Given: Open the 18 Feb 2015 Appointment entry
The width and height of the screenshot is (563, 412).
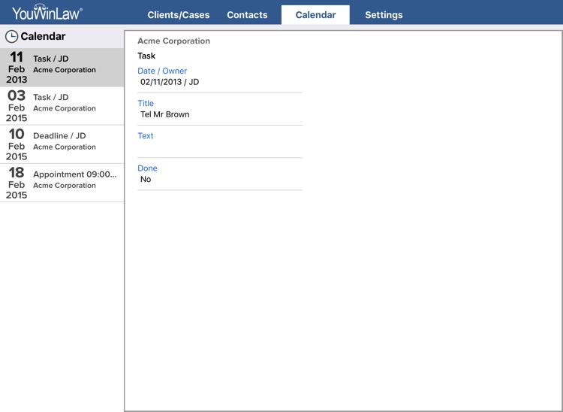Looking at the screenshot, I should [x=62, y=183].
